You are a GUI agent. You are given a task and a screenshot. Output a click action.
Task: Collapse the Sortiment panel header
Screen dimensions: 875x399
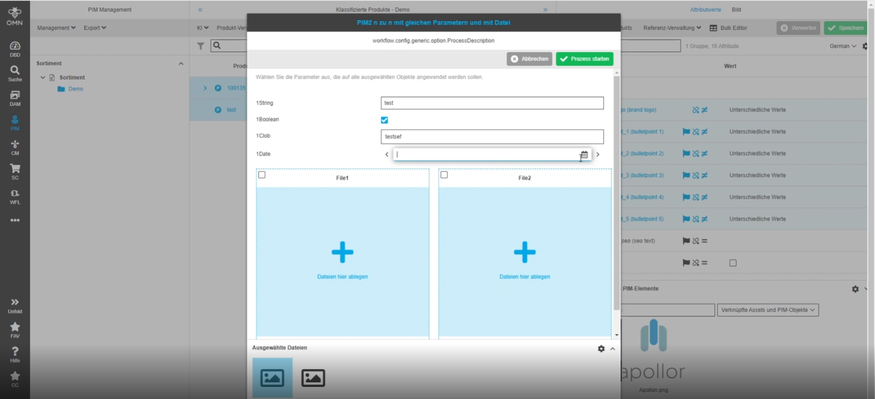tap(181, 64)
